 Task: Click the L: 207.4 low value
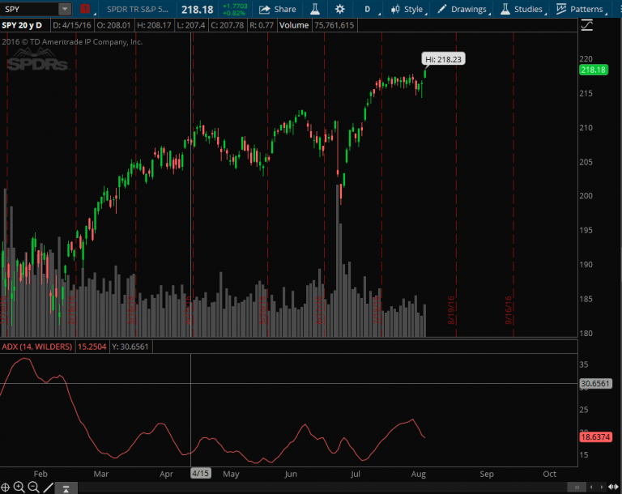click(x=191, y=25)
